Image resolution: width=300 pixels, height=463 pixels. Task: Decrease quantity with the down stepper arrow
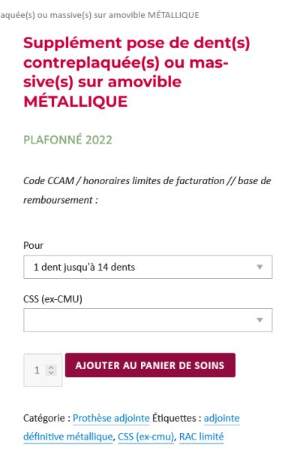click(51, 373)
